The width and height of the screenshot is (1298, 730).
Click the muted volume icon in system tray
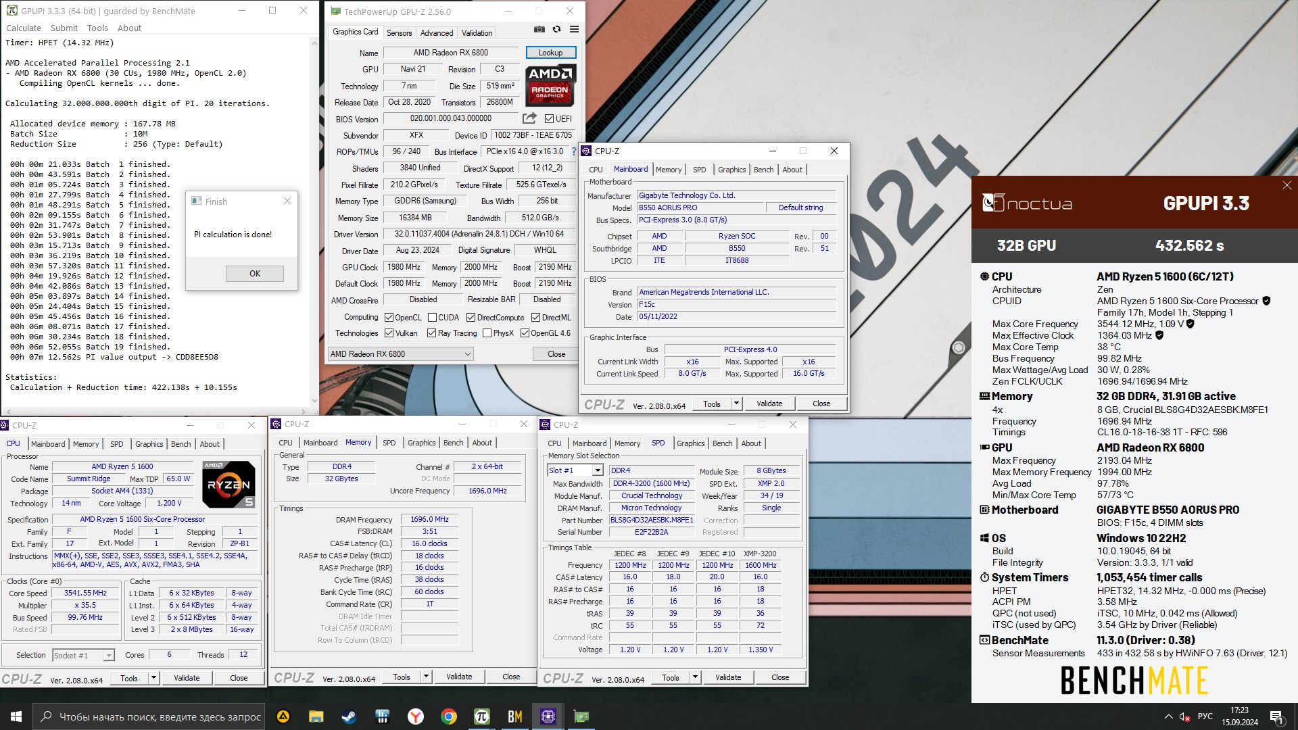1184,716
